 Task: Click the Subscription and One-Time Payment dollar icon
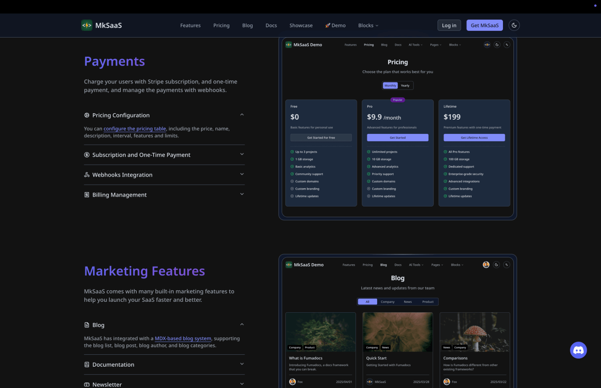[x=87, y=155]
